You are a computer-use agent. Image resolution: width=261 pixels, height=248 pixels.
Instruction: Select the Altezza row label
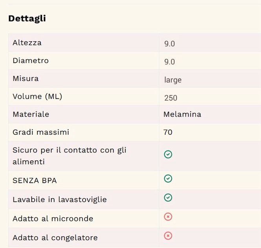click(x=27, y=42)
